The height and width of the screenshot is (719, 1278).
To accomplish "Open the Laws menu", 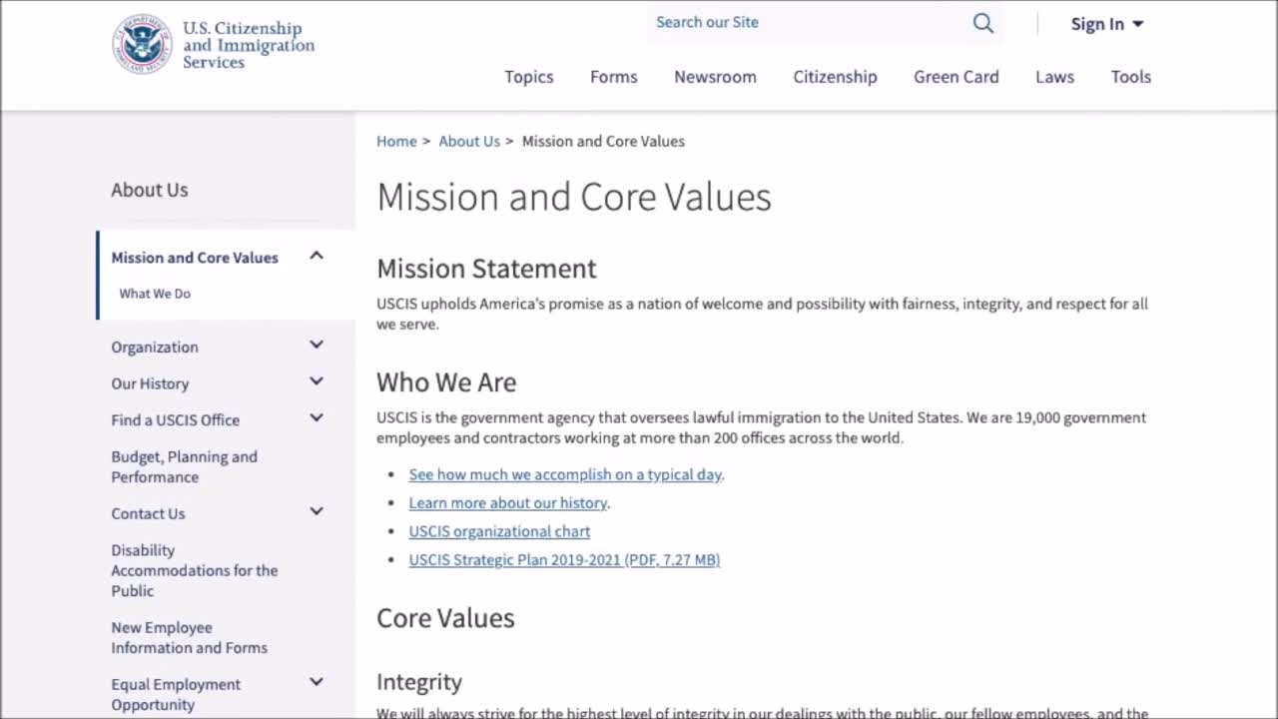I will 1054,77.
